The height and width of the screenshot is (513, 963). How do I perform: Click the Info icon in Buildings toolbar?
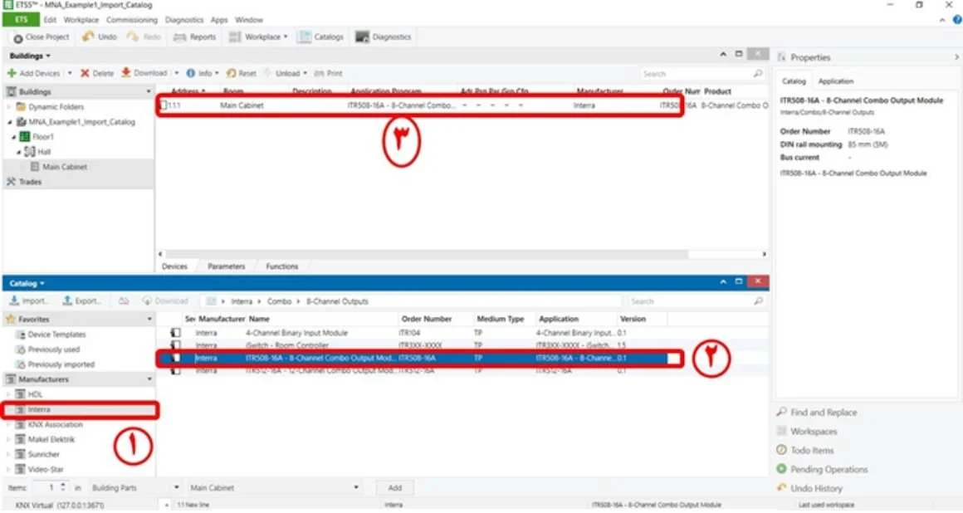point(190,73)
